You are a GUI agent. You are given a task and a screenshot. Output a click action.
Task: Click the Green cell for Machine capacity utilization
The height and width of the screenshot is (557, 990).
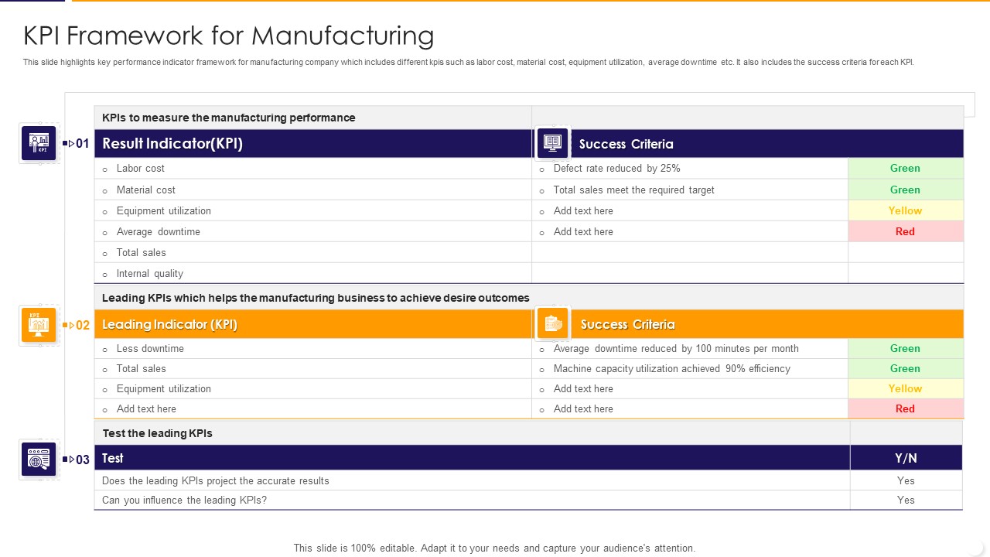pos(906,368)
